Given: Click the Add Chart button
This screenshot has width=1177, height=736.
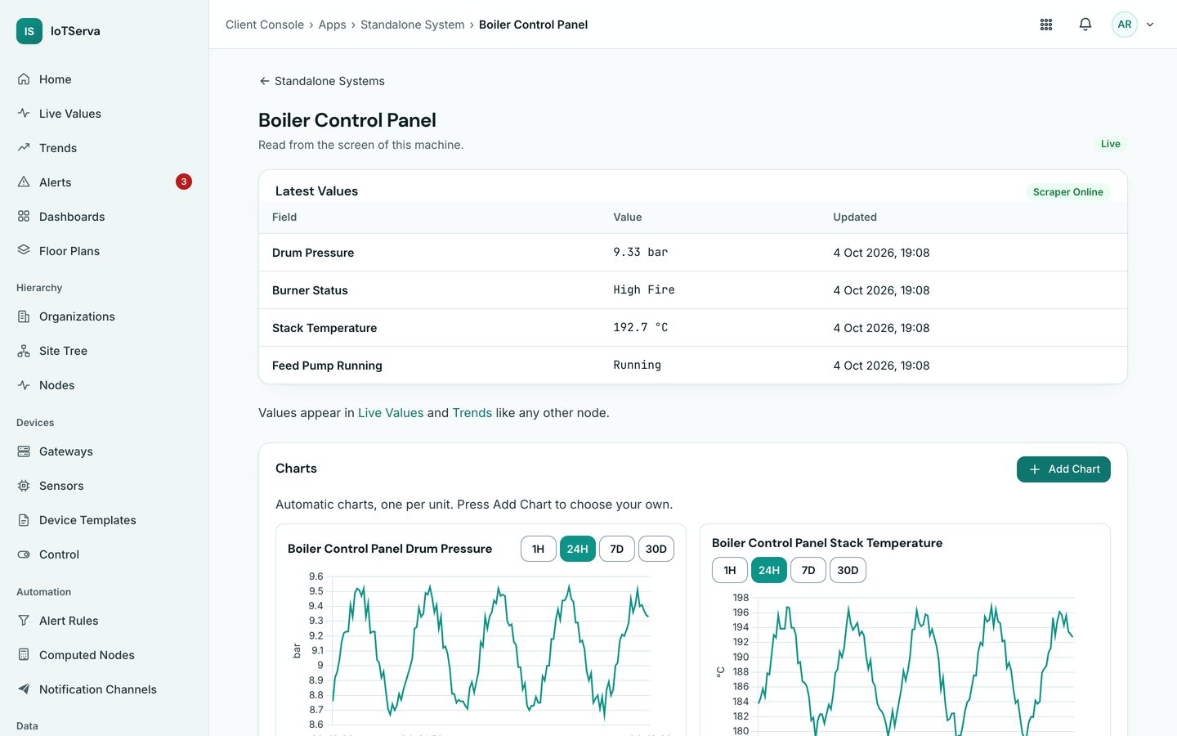Looking at the screenshot, I should coord(1063,469).
